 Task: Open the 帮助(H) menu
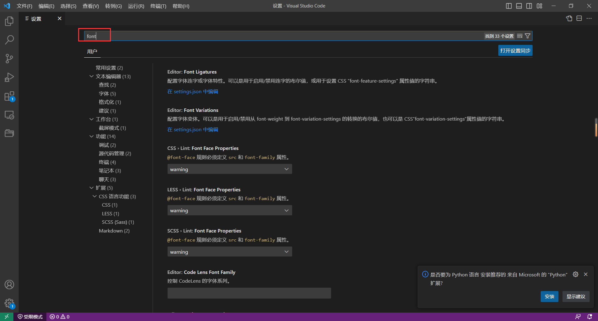click(x=181, y=6)
